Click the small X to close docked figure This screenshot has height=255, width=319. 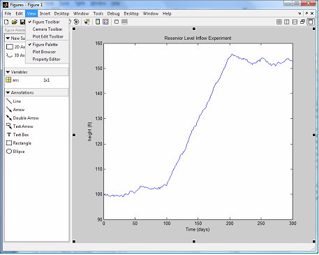(312, 13)
